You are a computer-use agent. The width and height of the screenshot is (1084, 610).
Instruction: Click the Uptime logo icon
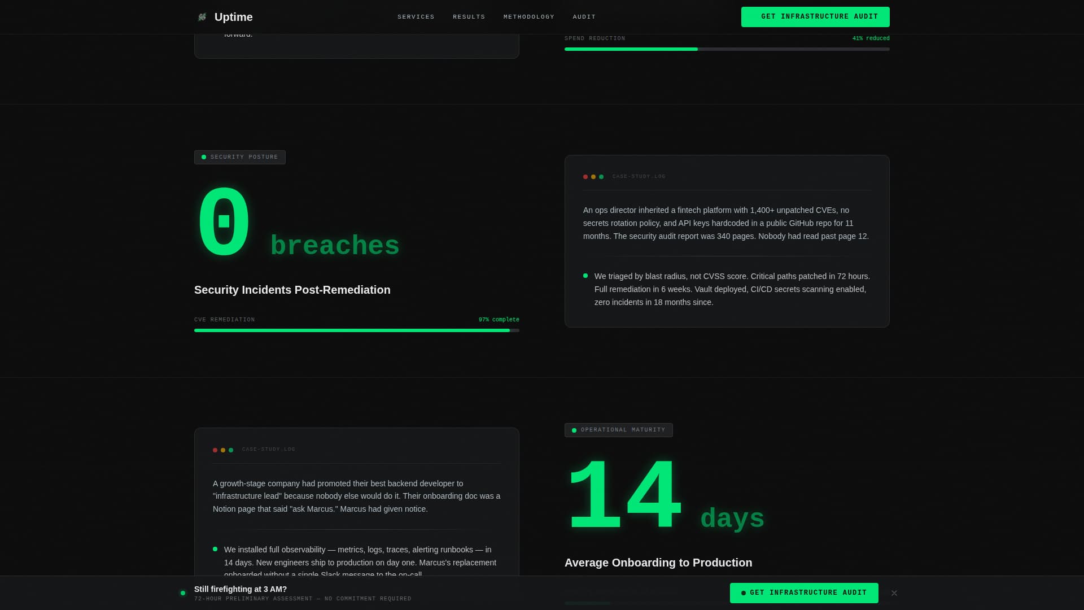coord(202,17)
